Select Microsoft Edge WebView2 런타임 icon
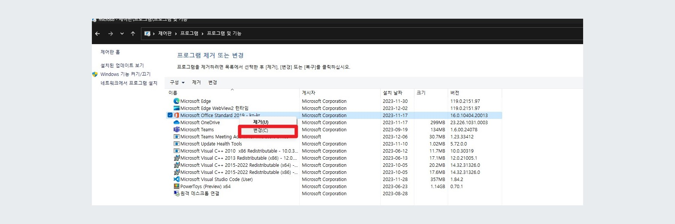The height and width of the screenshot is (224, 675). (177, 108)
